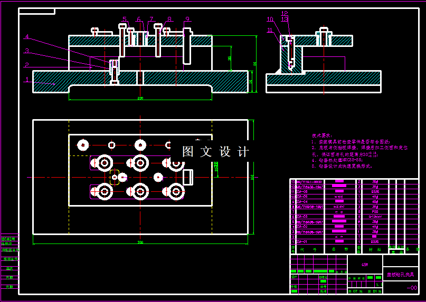Click the P20 material cell
The width and height of the screenshot is (426, 302).
pos(375,212)
